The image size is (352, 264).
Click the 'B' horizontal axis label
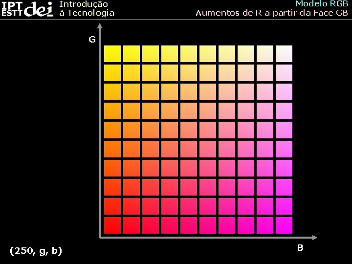[300, 248]
